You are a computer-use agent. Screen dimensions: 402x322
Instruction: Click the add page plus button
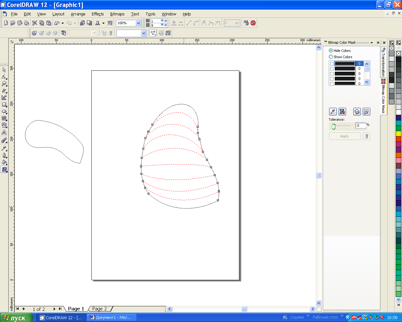click(x=24, y=309)
